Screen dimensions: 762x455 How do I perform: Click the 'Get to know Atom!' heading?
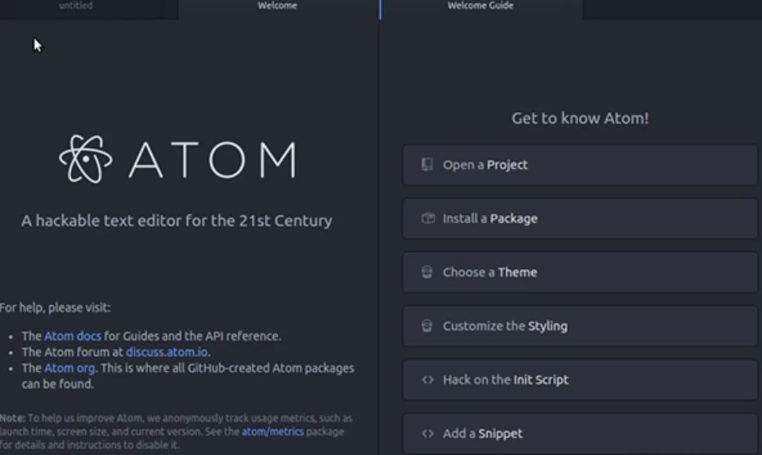pyautogui.click(x=580, y=118)
